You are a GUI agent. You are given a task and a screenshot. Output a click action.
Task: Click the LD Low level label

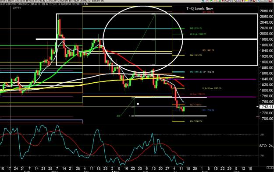coord(197,94)
